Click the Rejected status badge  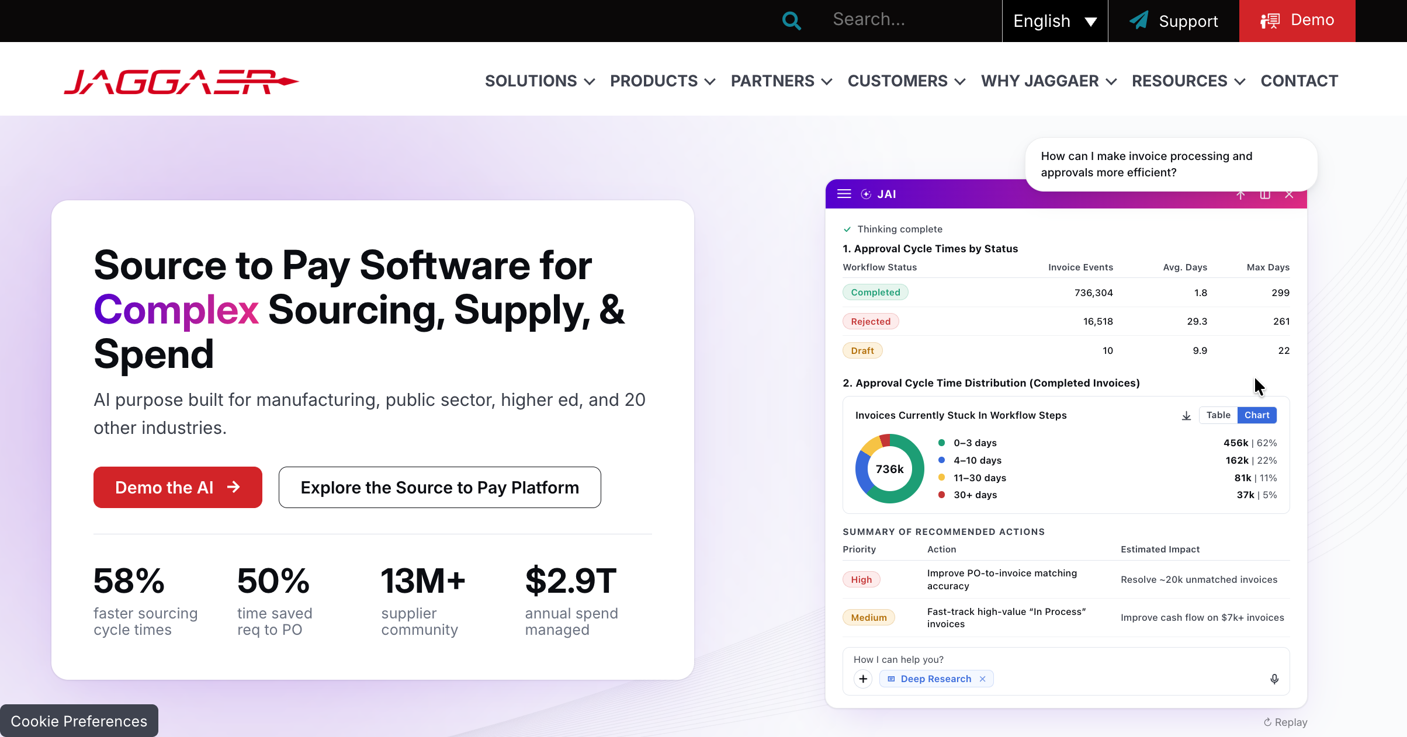(x=871, y=321)
